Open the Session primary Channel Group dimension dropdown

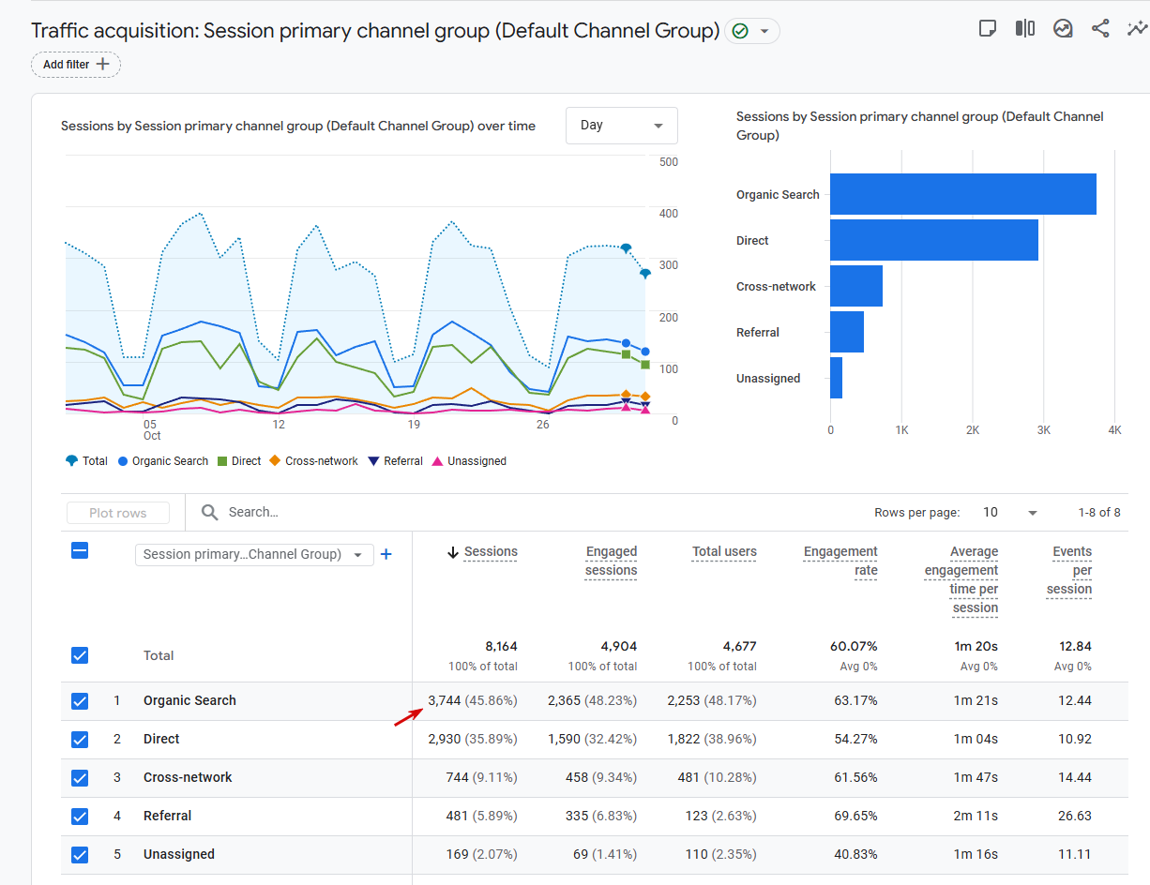(253, 554)
